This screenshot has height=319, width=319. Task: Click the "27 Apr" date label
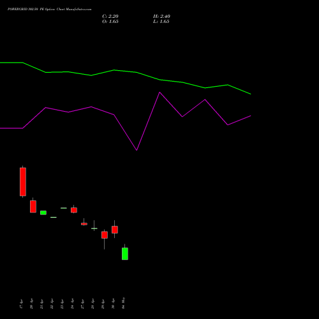(82, 304)
